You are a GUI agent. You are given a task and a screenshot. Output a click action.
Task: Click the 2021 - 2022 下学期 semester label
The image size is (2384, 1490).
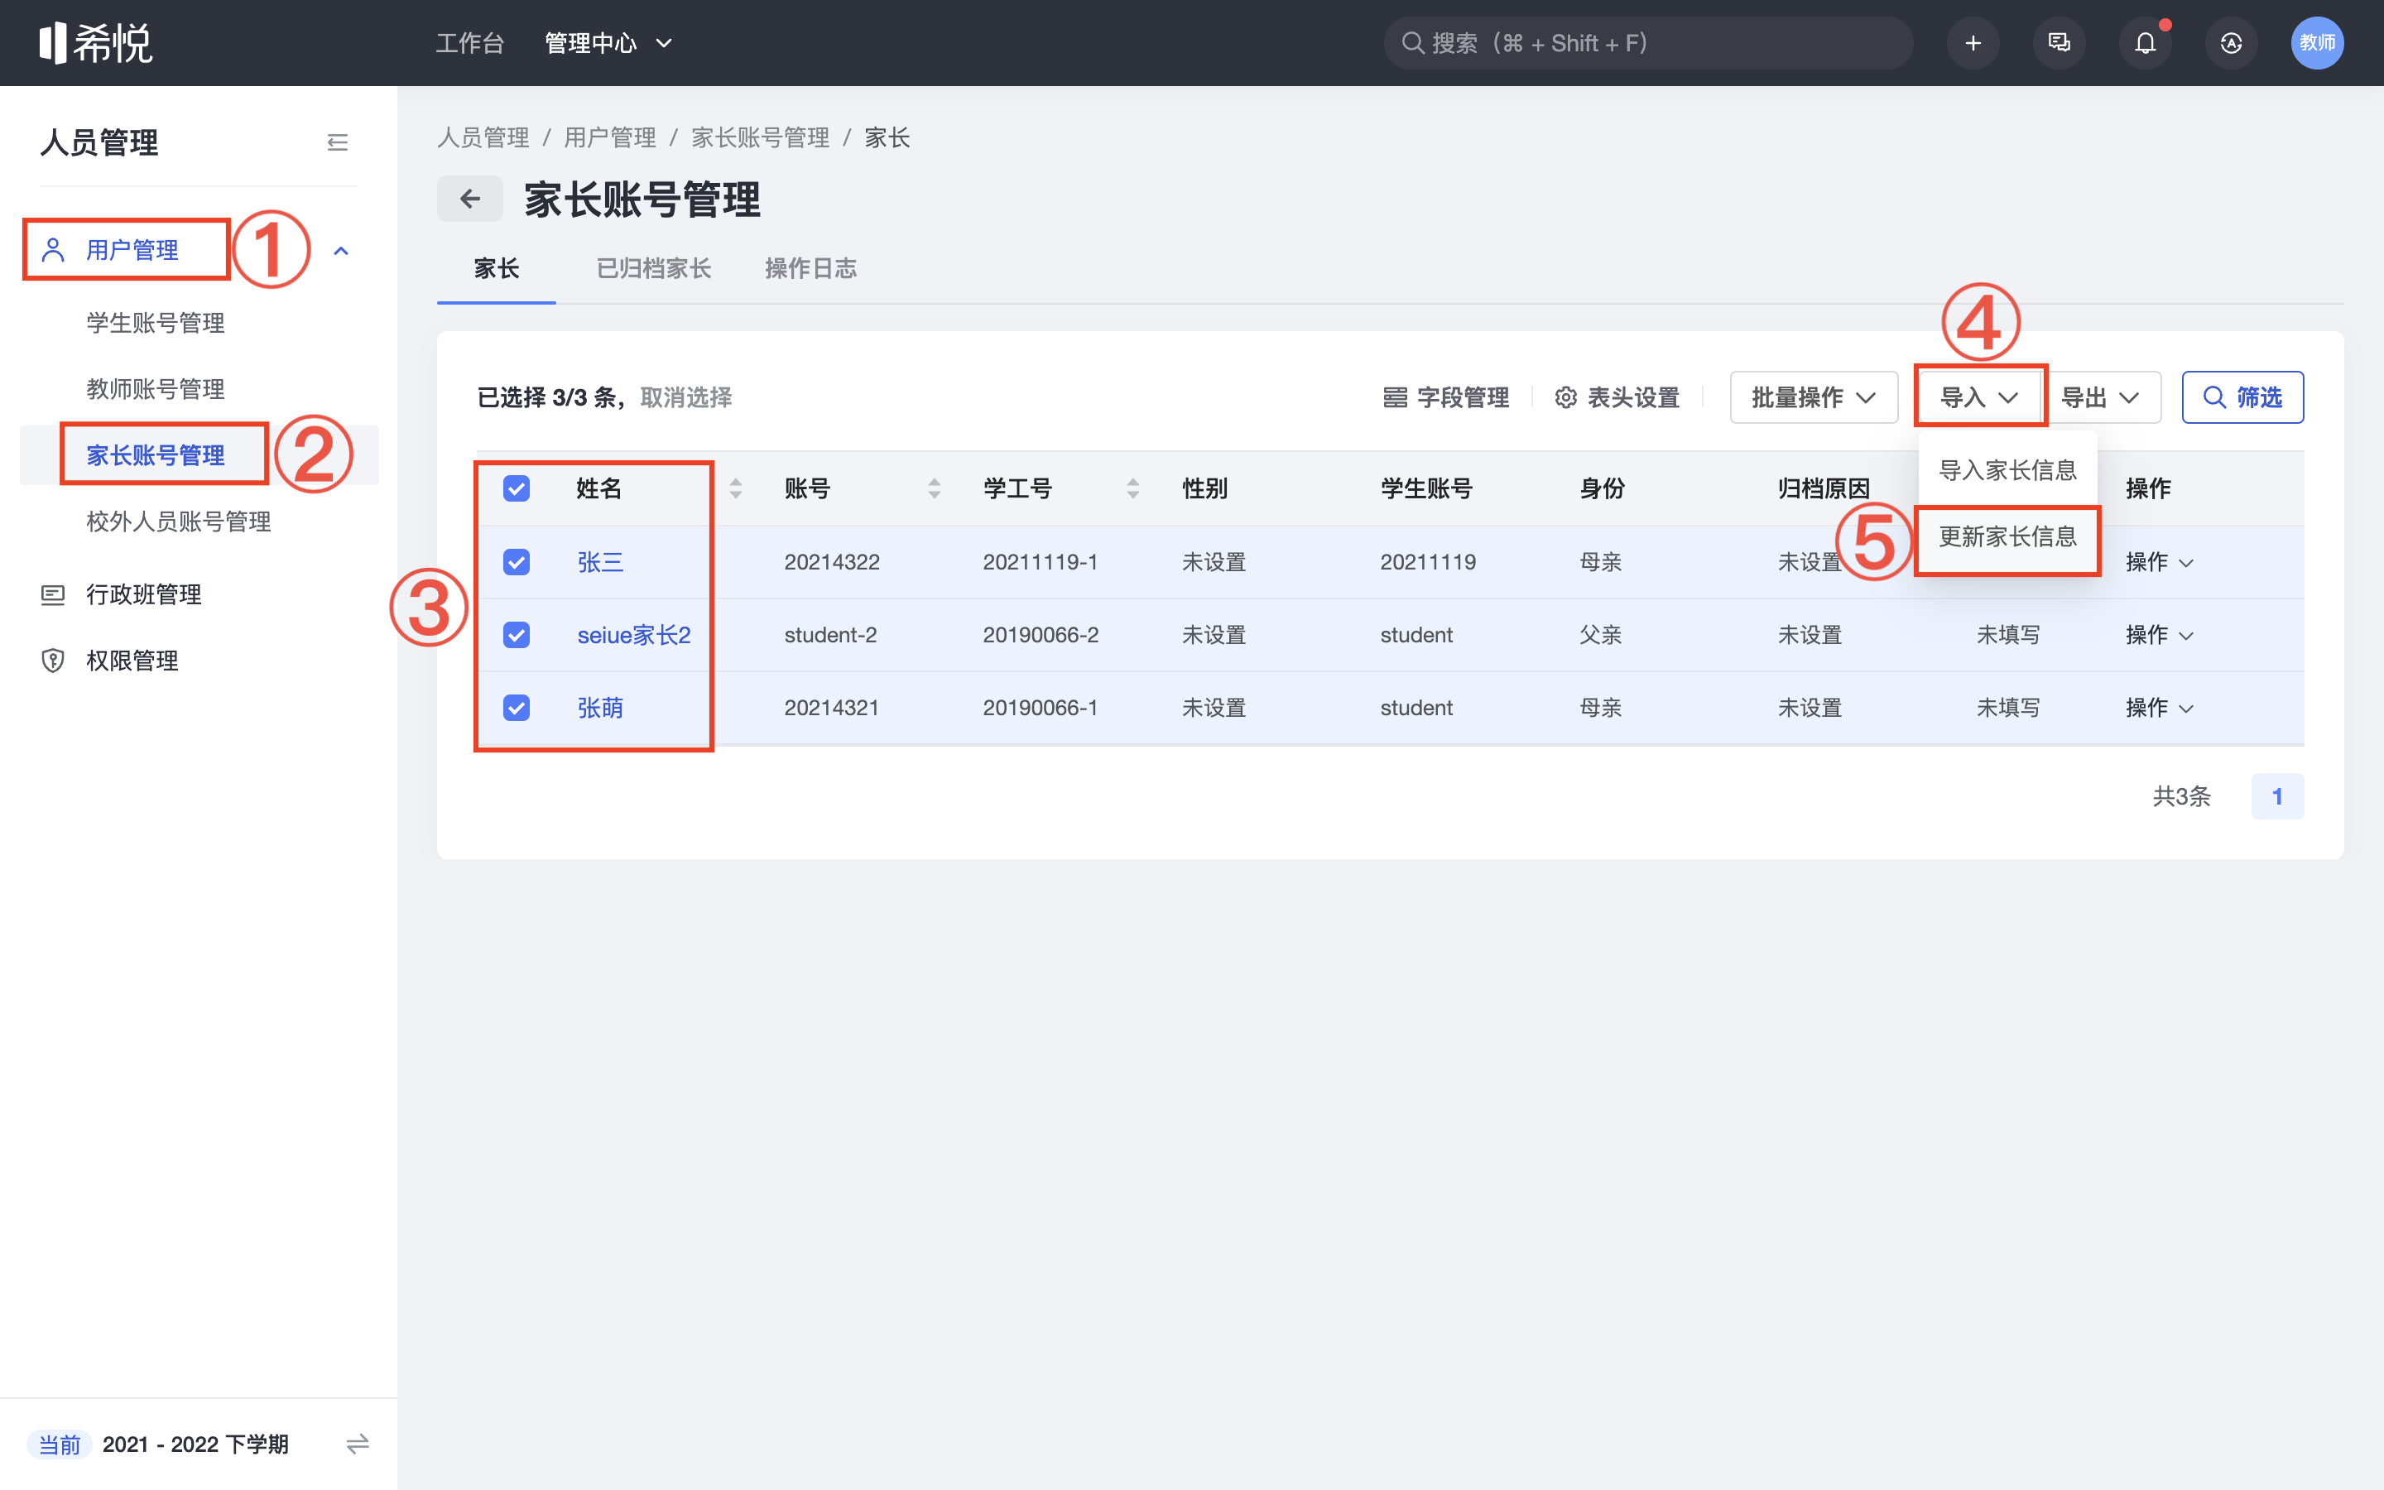click(195, 1444)
